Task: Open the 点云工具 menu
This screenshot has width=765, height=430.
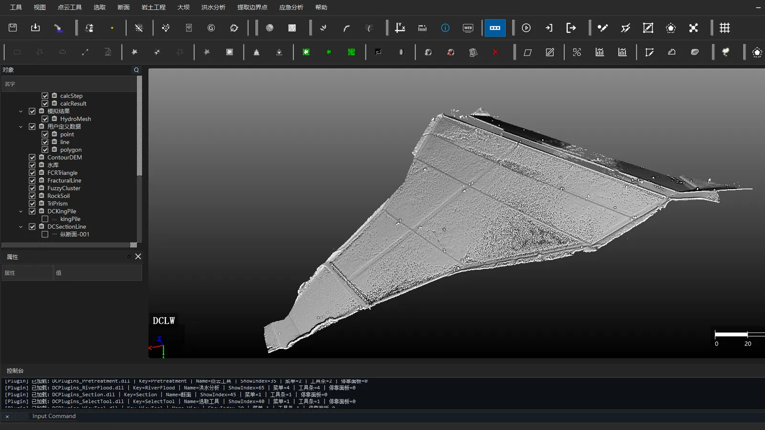Action: pyautogui.click(x=70, y=7)
